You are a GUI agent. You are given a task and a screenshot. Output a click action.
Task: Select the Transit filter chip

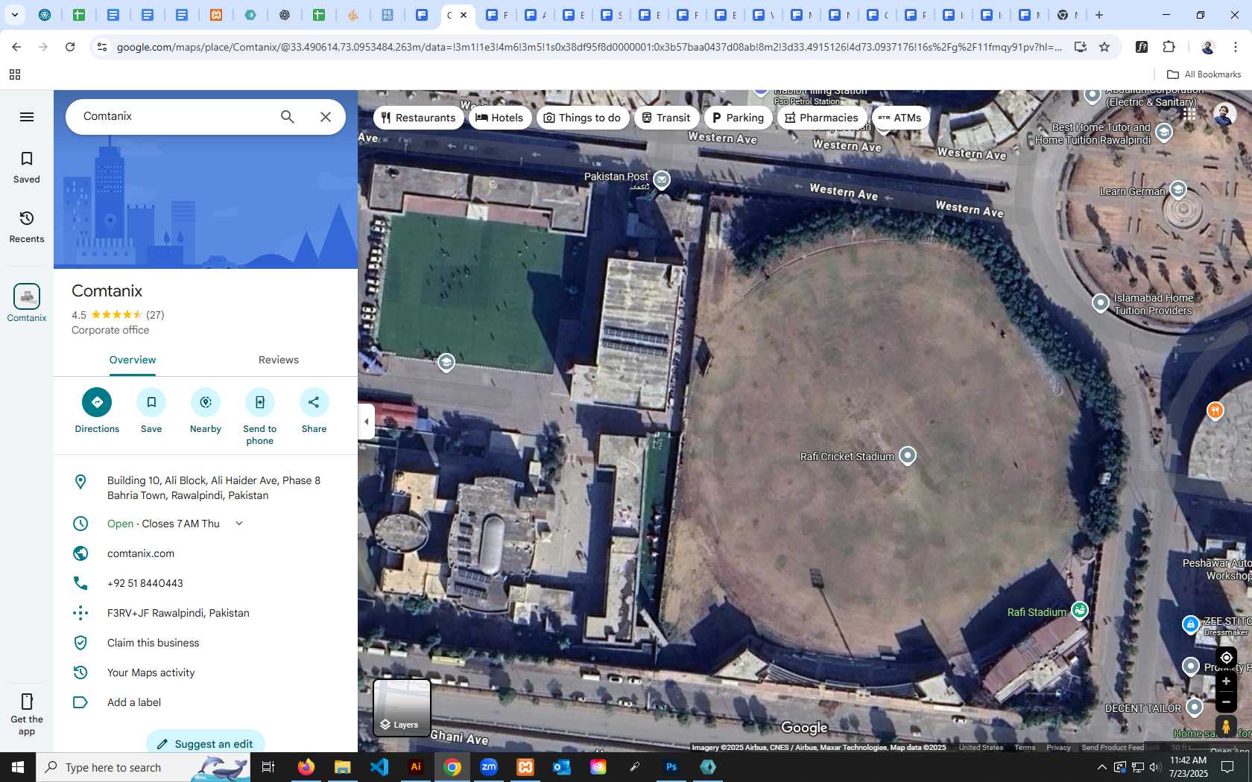pyautogui.click(x=666, y=118)
